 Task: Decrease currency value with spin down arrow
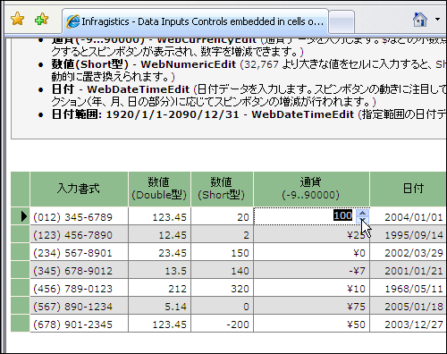coord(362,220)
